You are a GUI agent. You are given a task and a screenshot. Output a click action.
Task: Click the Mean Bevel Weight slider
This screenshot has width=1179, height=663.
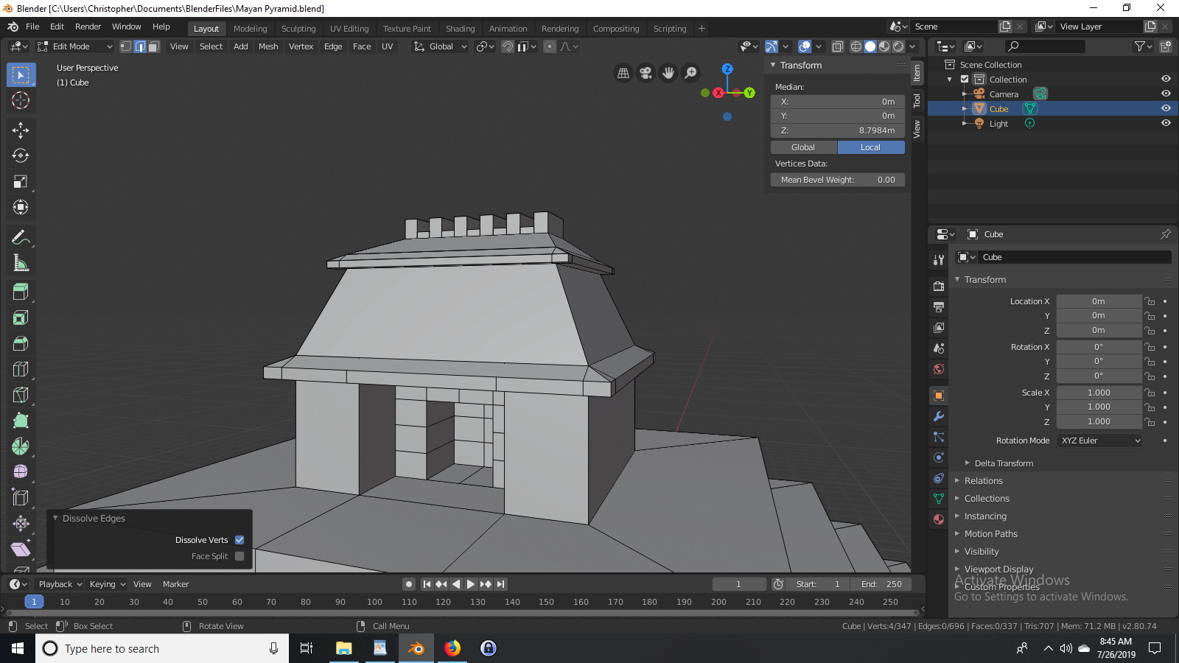(x=837, y=179)
